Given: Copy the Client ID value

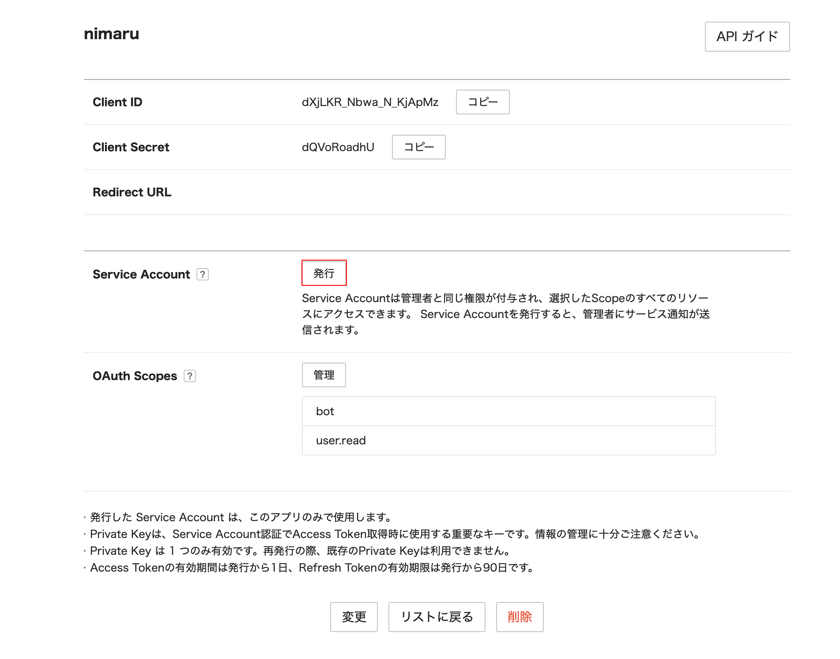Looking at the screenshot, I should click(482, 102).
